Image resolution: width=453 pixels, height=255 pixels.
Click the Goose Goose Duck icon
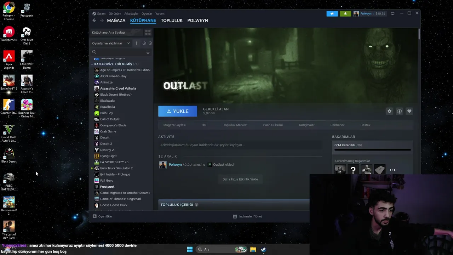(97, 205)
